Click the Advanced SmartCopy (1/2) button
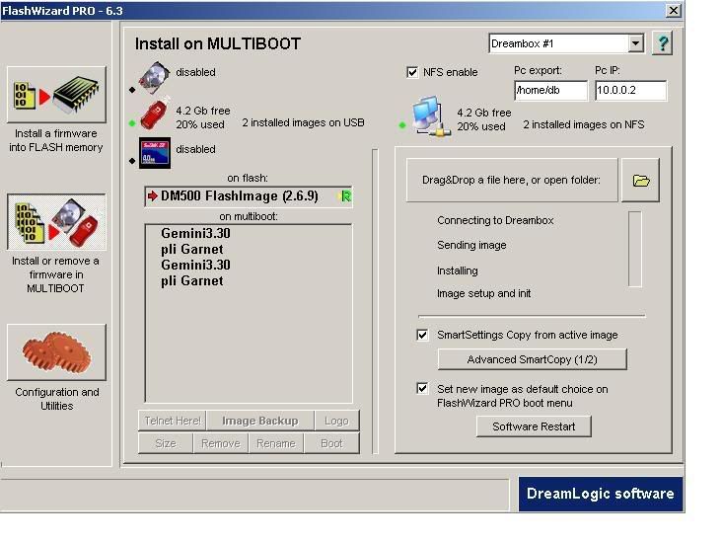 532,359
